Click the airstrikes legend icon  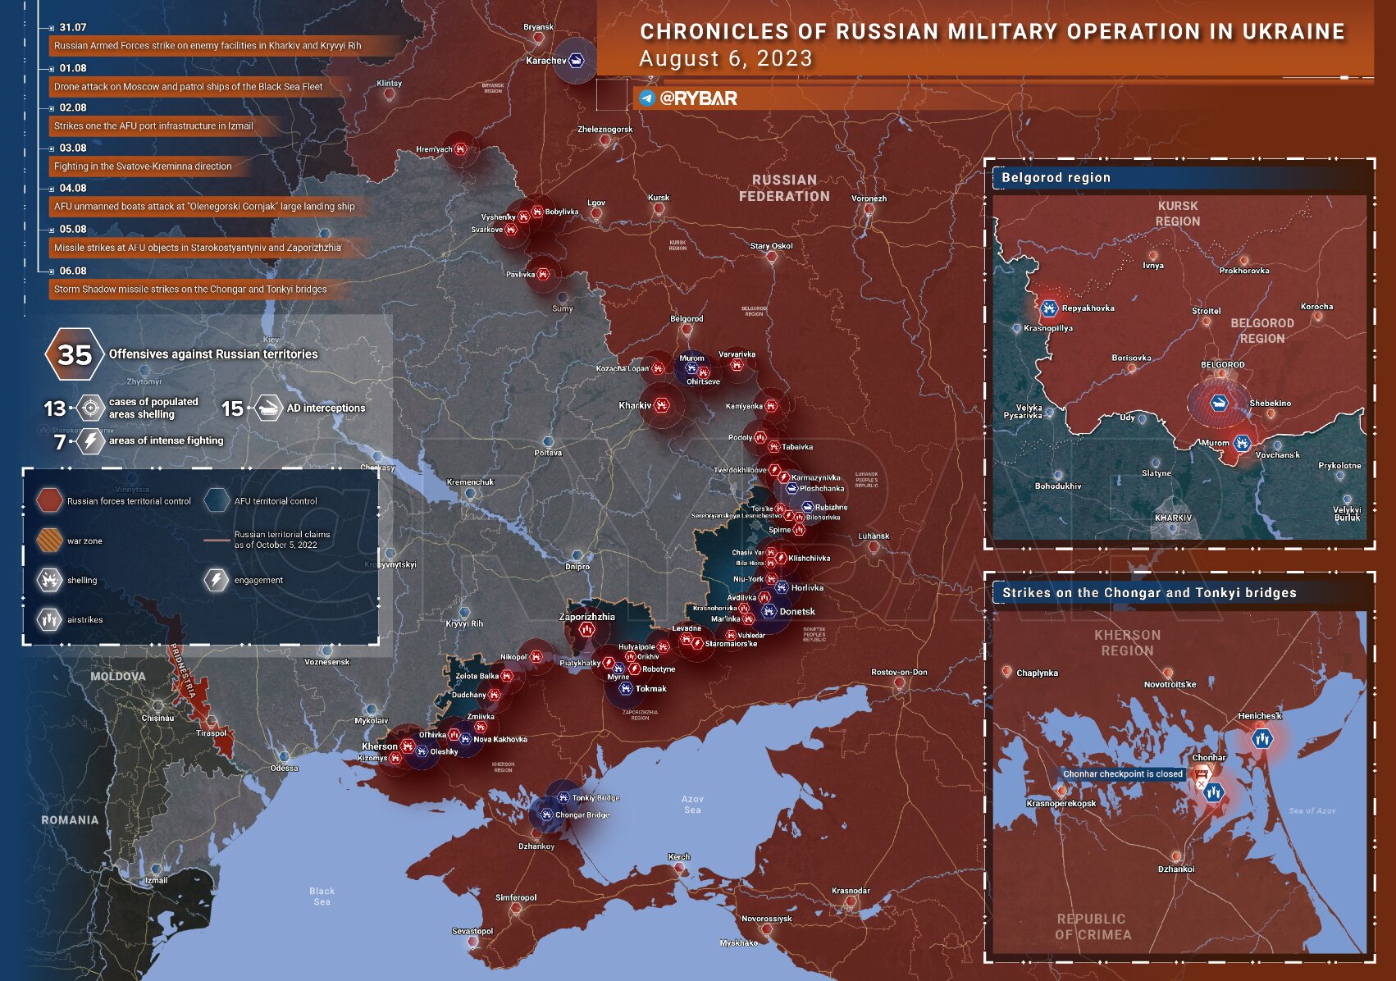point(49,619)
